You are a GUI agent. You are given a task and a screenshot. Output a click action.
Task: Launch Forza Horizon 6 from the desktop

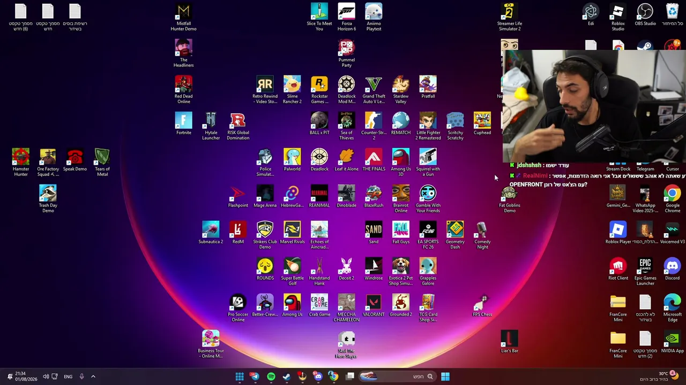347,17
